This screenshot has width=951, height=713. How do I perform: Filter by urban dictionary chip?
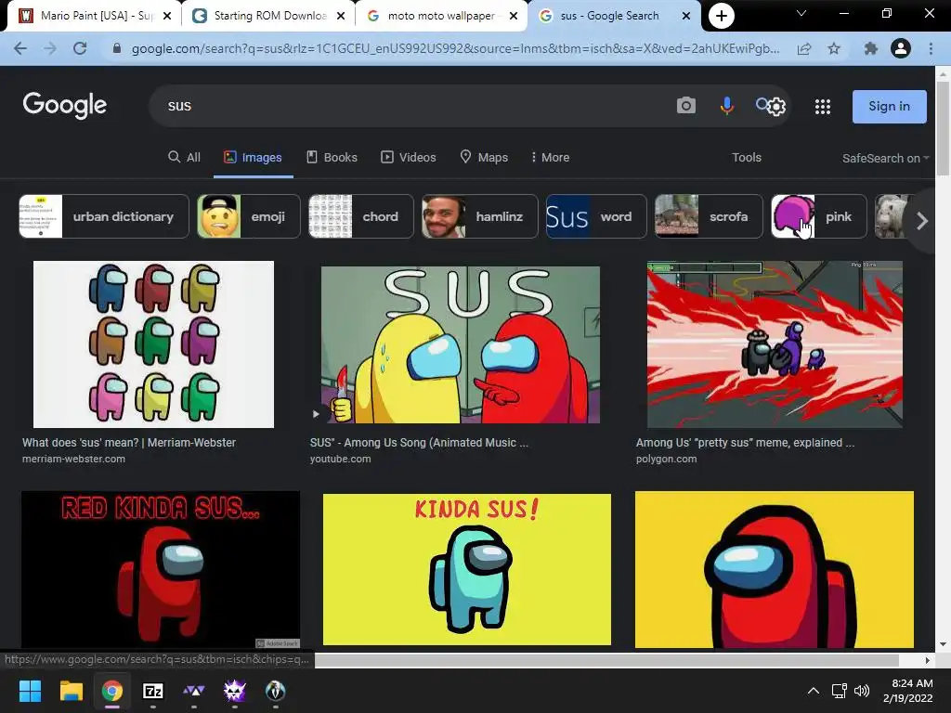pos(104,216)
